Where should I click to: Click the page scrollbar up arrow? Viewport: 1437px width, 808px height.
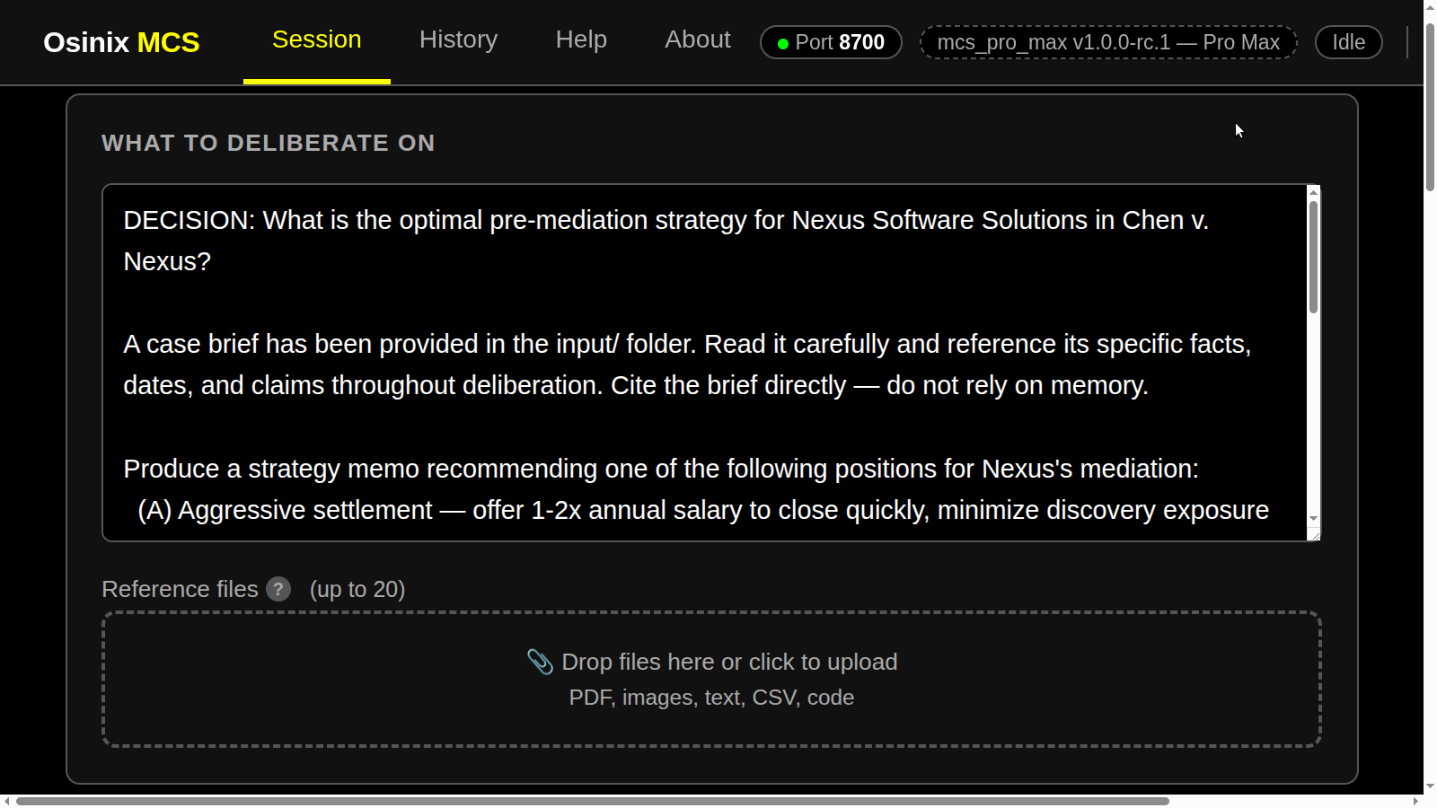1430,7
